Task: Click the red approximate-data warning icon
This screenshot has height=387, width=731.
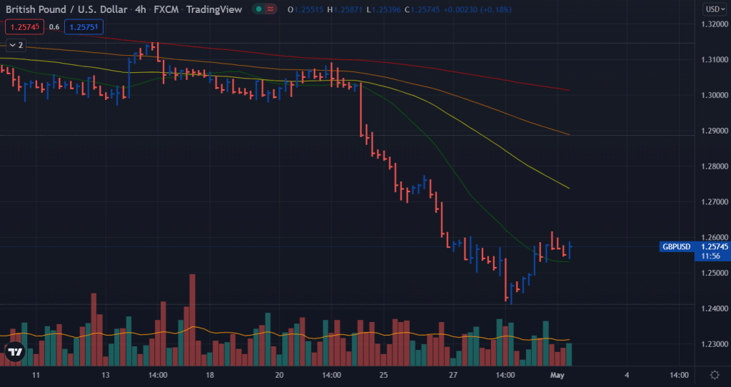Action: [271, 9]
